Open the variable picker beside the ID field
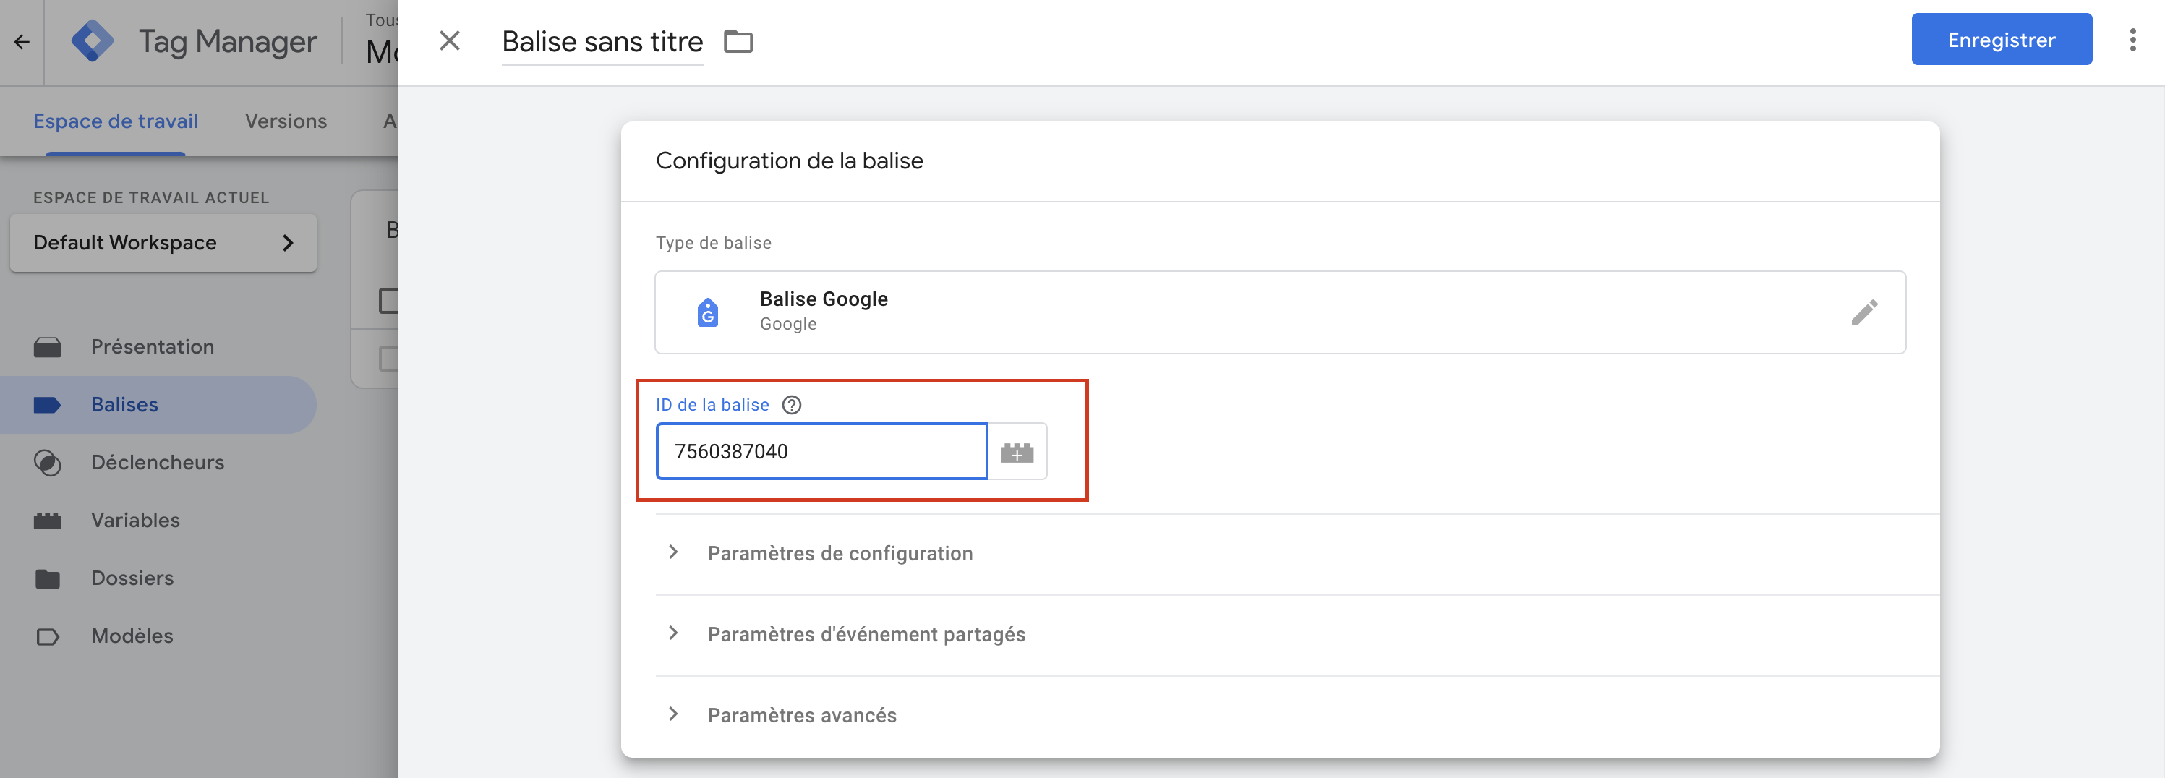The width and height of the screenshot is (2165, 778). click(x=1018, y=451)
